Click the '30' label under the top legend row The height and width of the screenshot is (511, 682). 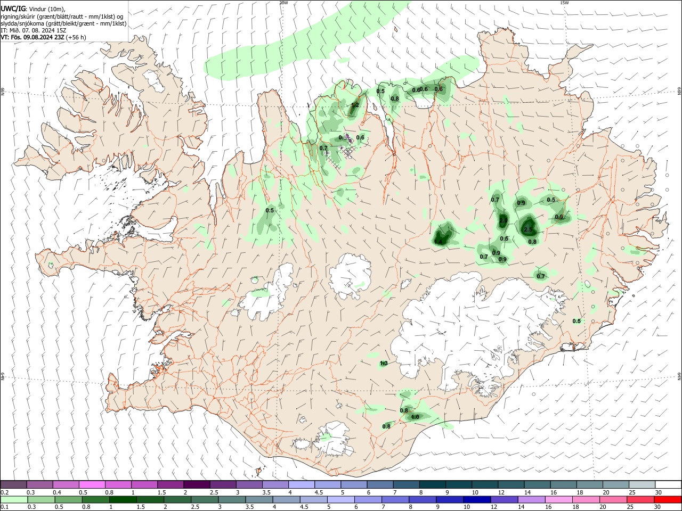pyautogui.click(x=659, y=492)
